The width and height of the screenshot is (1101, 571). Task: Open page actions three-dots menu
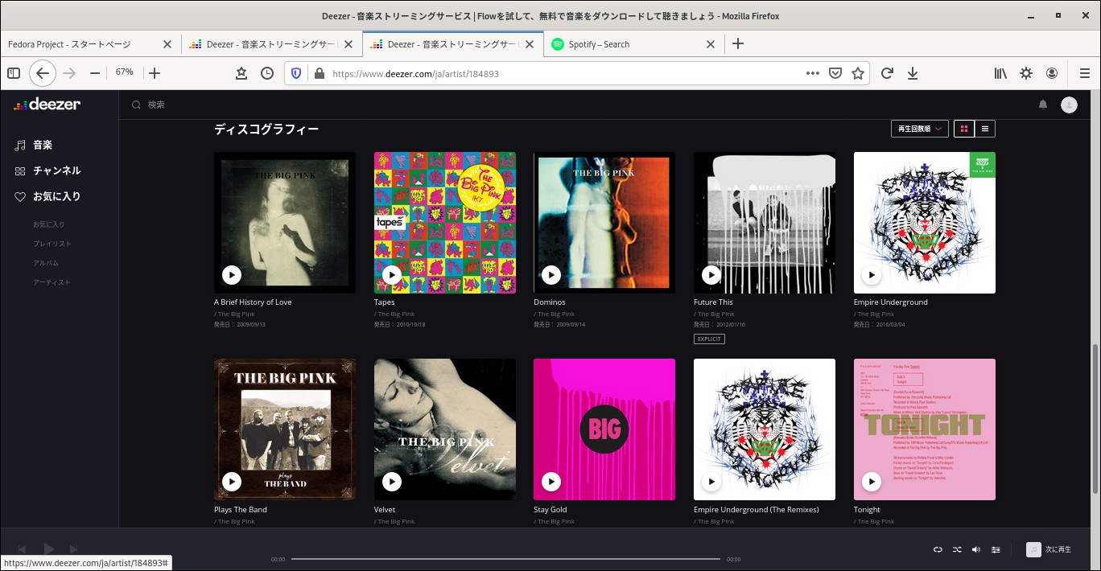pyautogui.click(x=813, y=73)
